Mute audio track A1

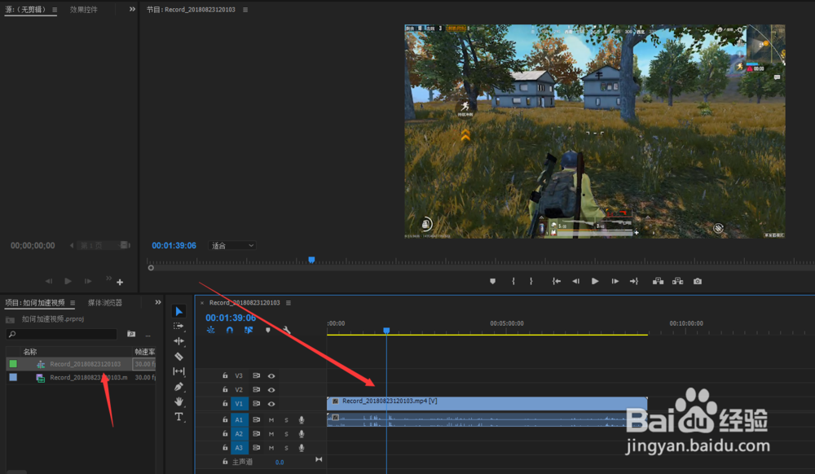pos(271,420)
